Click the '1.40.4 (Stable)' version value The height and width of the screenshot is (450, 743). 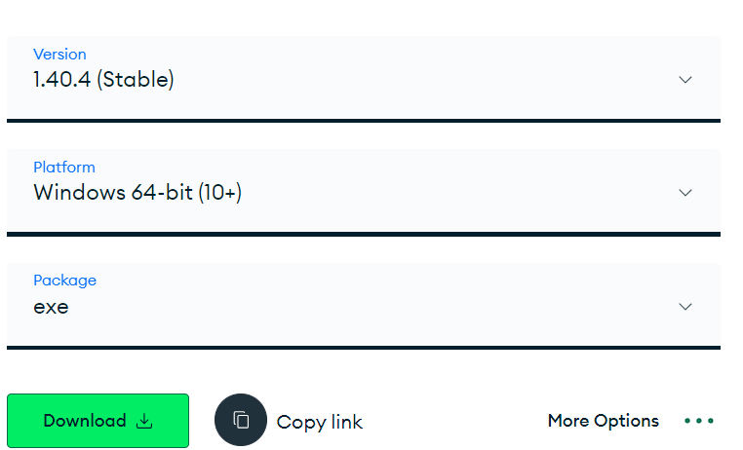pyautogui.click(x=103, y=80)
